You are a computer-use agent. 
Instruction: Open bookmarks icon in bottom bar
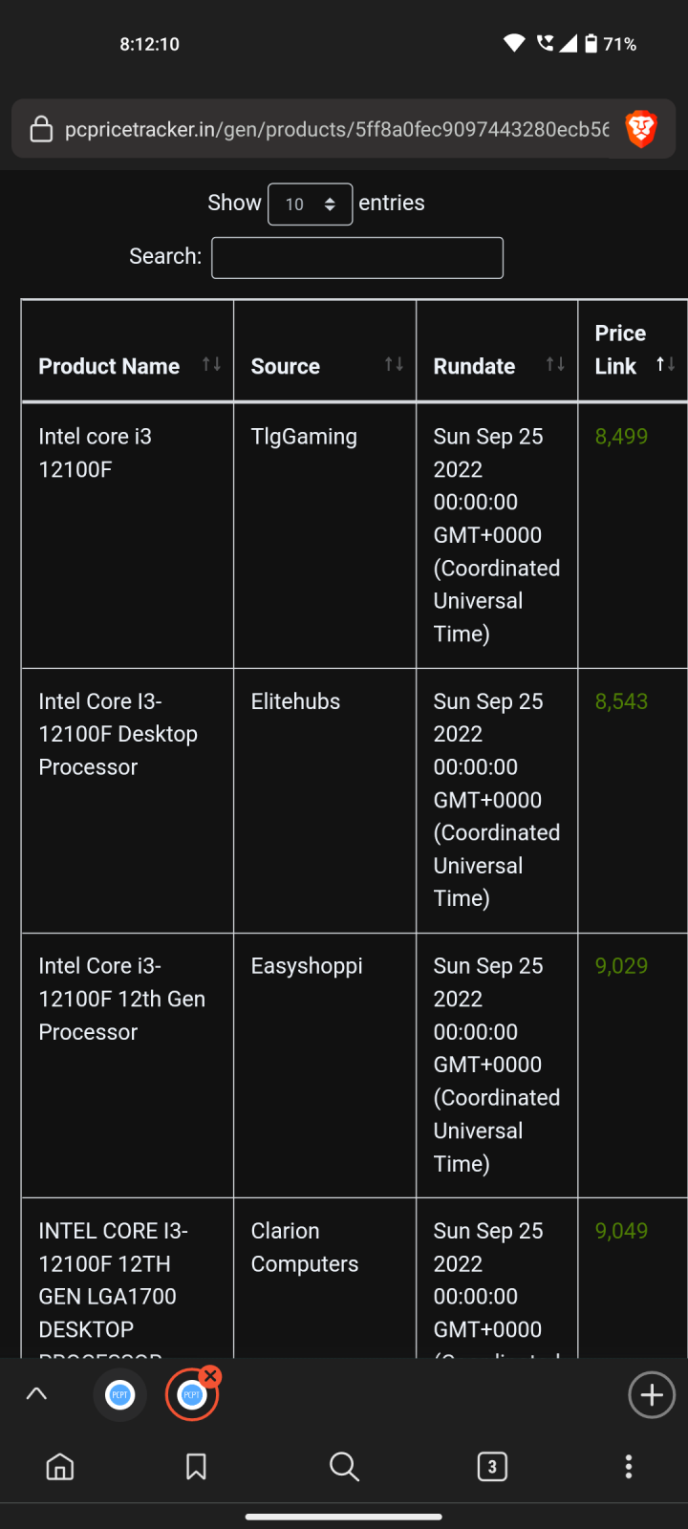coord(196,1466)
